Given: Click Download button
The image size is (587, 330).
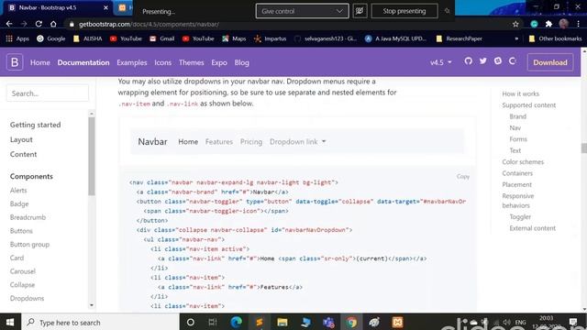Looking at the screenshot, I should 550,62.
